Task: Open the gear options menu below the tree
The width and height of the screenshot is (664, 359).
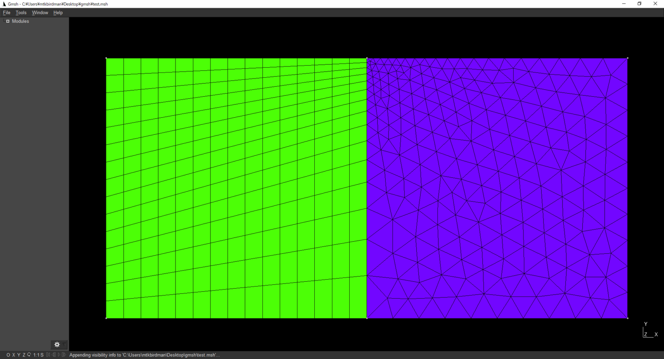Action: [x=57, y=345]
